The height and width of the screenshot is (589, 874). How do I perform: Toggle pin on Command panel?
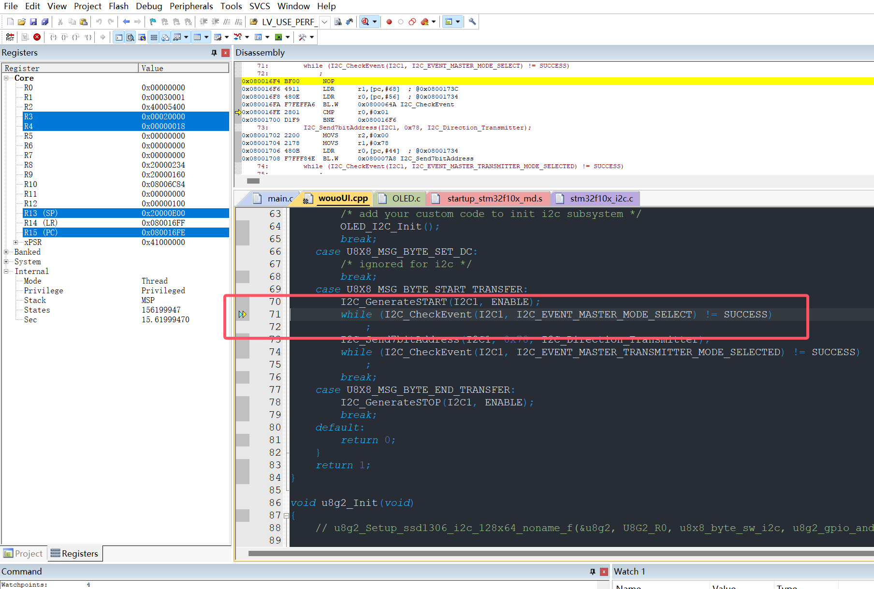point(593,572)
